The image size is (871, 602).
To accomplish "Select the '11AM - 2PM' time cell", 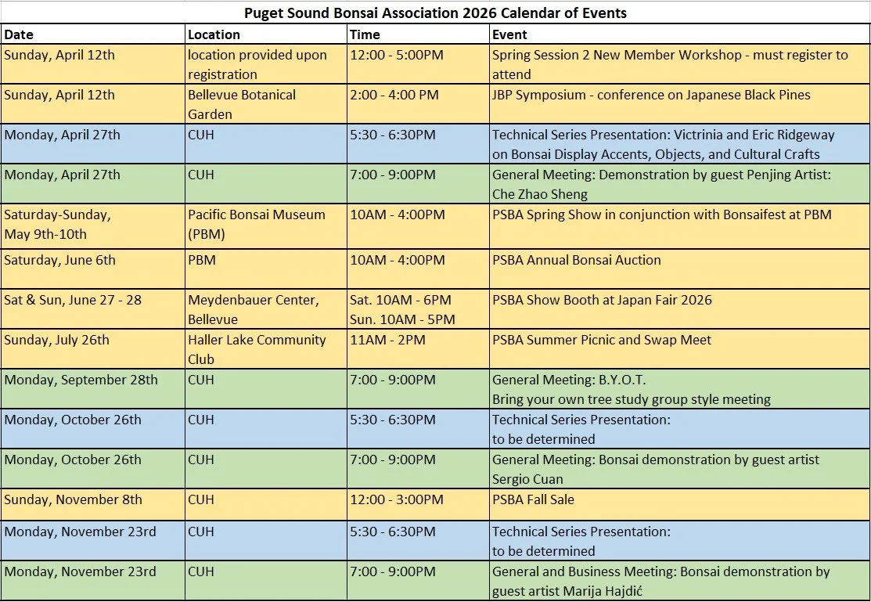I will 418,349.
